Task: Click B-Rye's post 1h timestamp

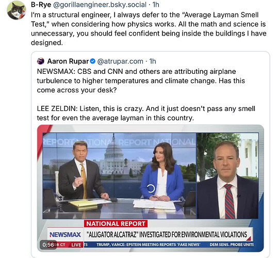Action: (156, 5)
